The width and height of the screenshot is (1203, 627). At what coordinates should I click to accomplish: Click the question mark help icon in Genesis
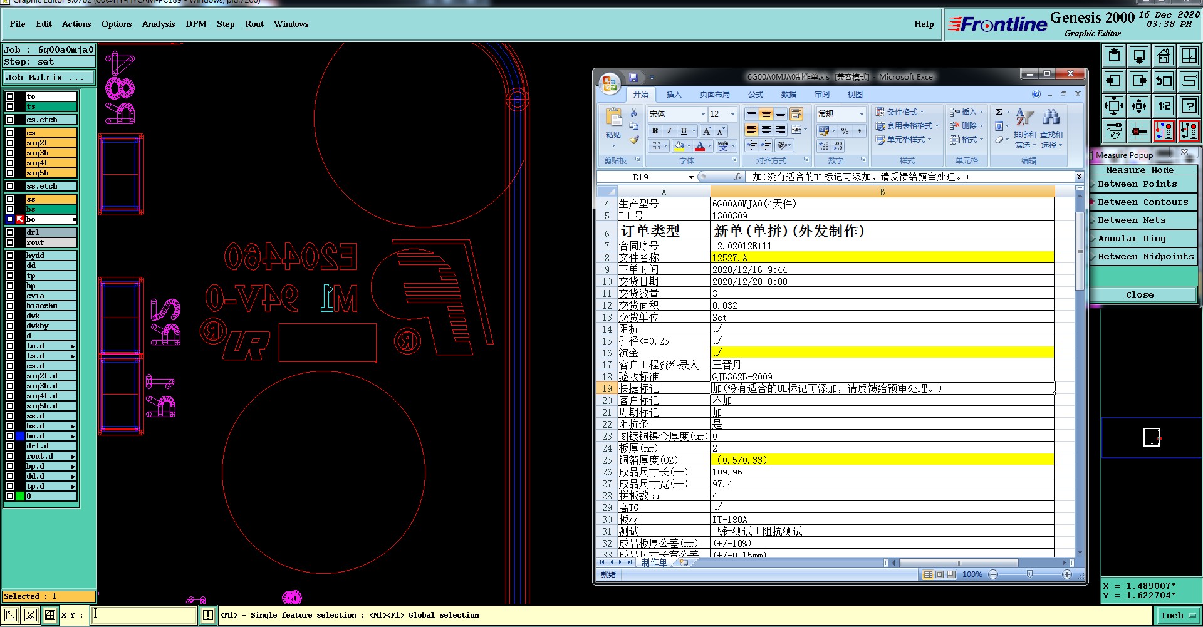(1189, 106)
